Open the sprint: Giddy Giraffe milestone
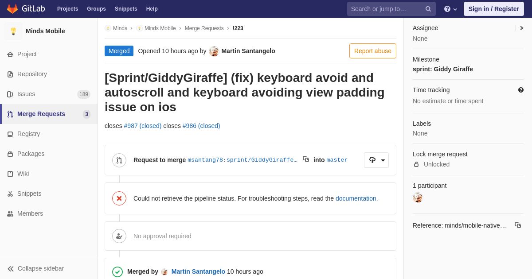The image size is (532, 279). [x=443, y=69]
